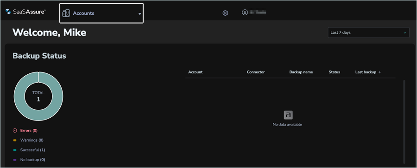Click the No data available text

click(287, 124)
